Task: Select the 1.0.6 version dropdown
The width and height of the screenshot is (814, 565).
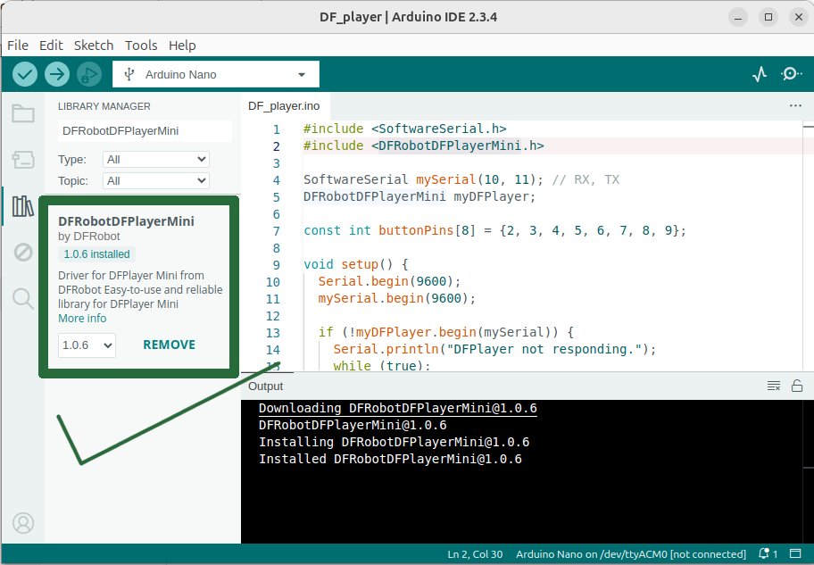Action: pyautogui.click(x=87, y=345)
